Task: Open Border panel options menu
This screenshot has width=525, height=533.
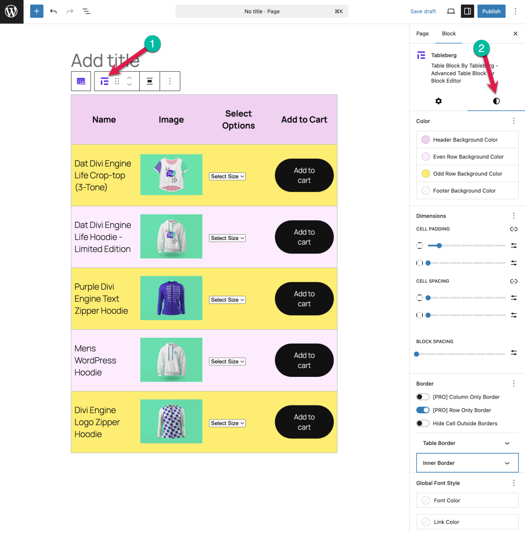Action: point(514,384)
